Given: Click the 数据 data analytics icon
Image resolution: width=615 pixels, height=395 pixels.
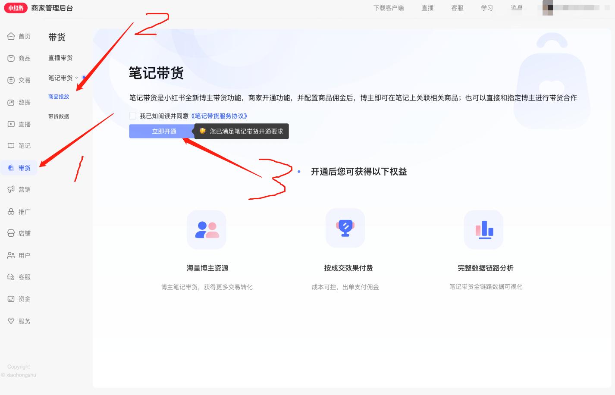Looking at the screenshot, I should tap(12, 102).
